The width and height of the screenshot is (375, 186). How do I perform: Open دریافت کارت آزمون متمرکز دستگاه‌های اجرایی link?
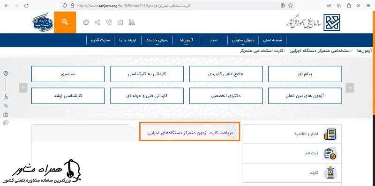(x=190, y=133)
